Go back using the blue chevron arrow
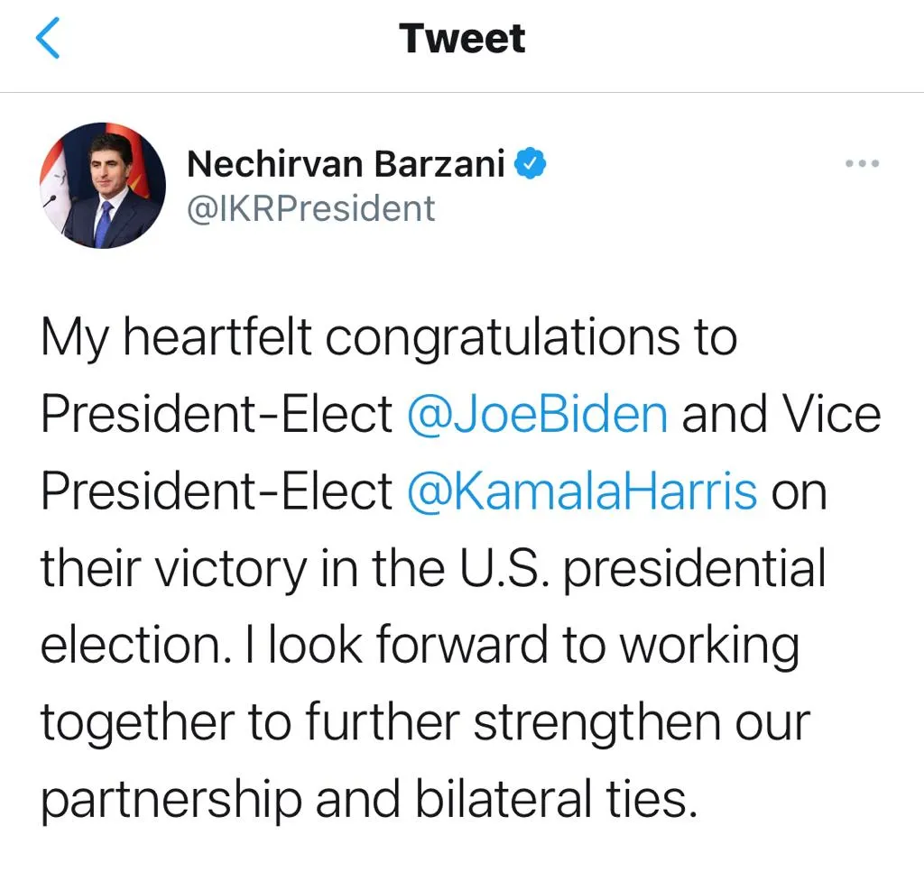 pyautogui.click(x=48, y=38)
